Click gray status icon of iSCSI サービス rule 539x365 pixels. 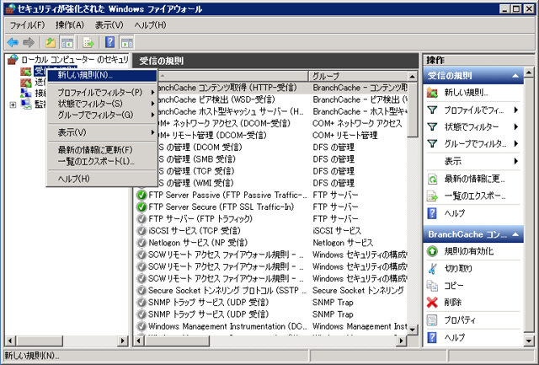[141, 231]
